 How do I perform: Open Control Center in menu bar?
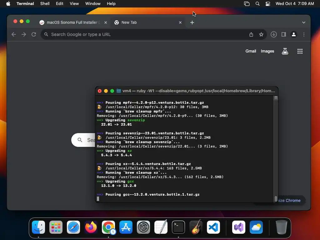(268, 4)
